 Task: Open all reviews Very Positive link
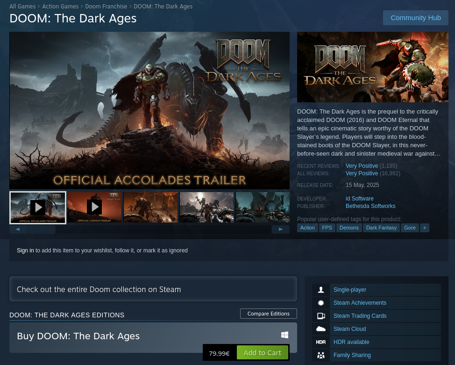click(362, 173)
